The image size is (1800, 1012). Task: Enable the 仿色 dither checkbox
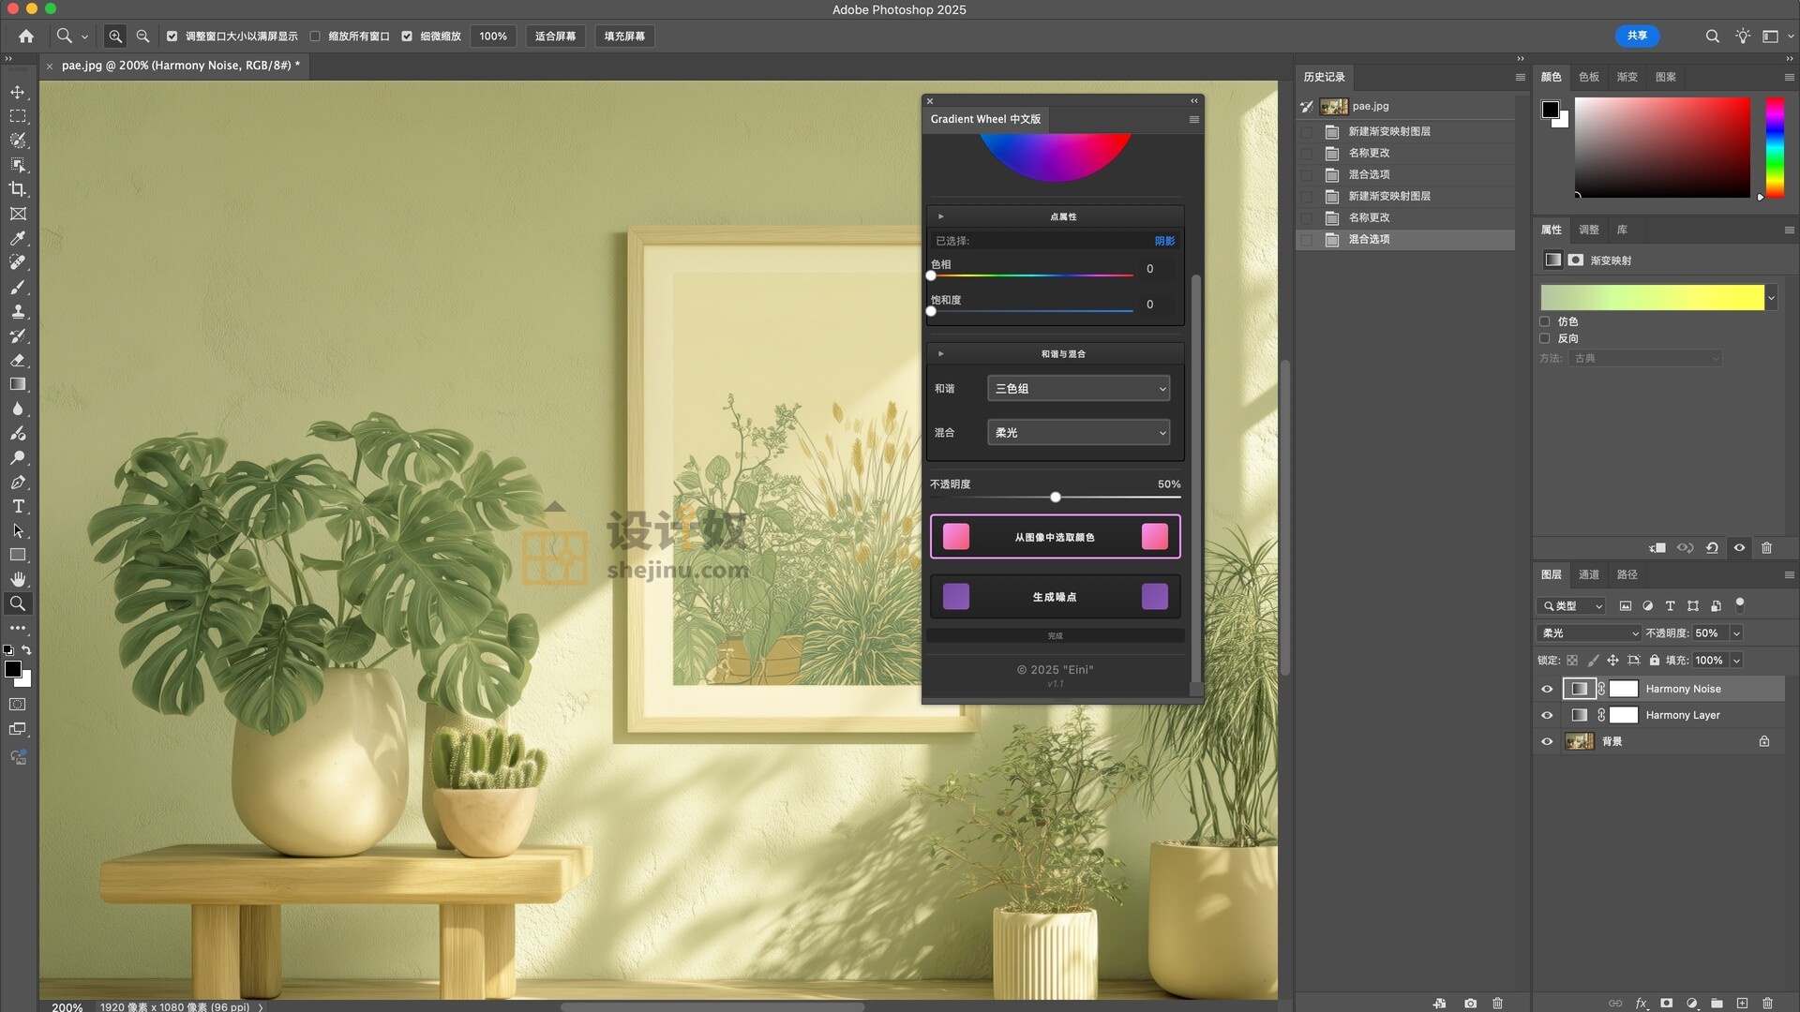click(1545, 321)
